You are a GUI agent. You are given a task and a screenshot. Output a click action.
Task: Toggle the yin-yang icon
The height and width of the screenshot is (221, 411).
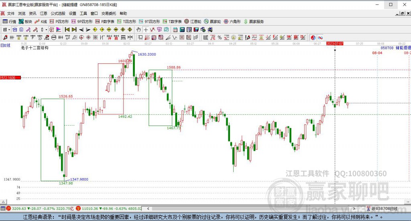point(313,37)
